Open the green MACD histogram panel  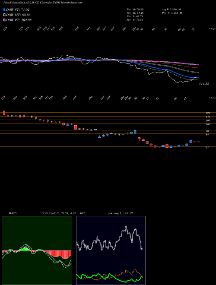pos(37,250)
